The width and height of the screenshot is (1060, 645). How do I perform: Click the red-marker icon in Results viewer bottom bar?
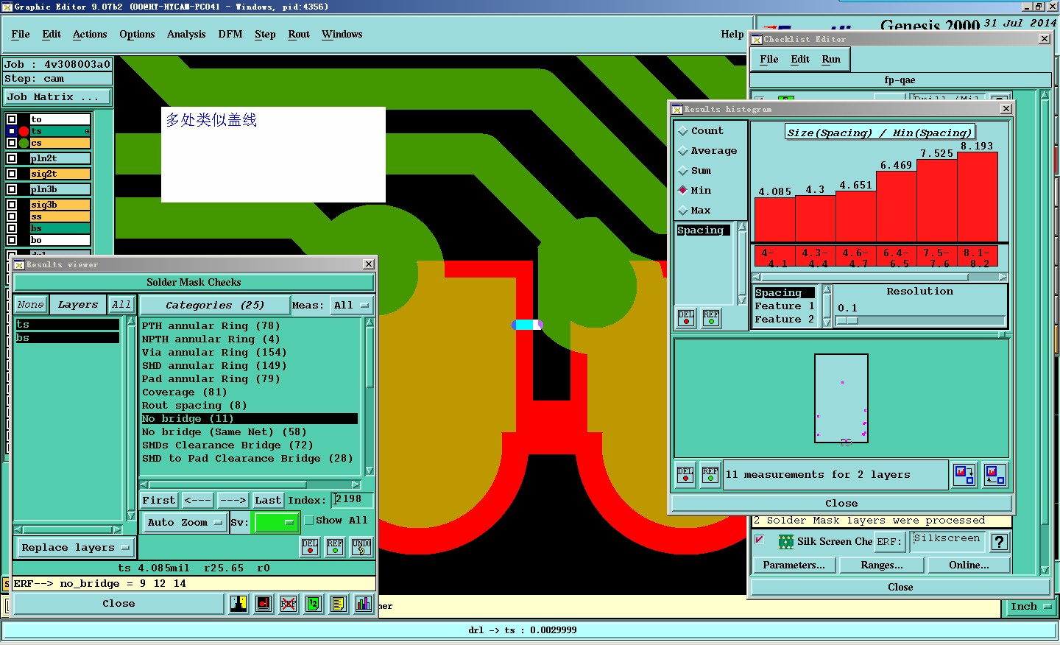coord(264,604)
